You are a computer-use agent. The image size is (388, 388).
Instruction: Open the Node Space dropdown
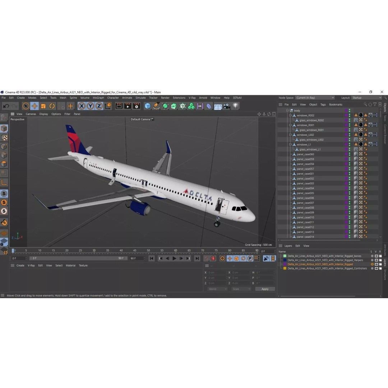[x=315, y=98]
